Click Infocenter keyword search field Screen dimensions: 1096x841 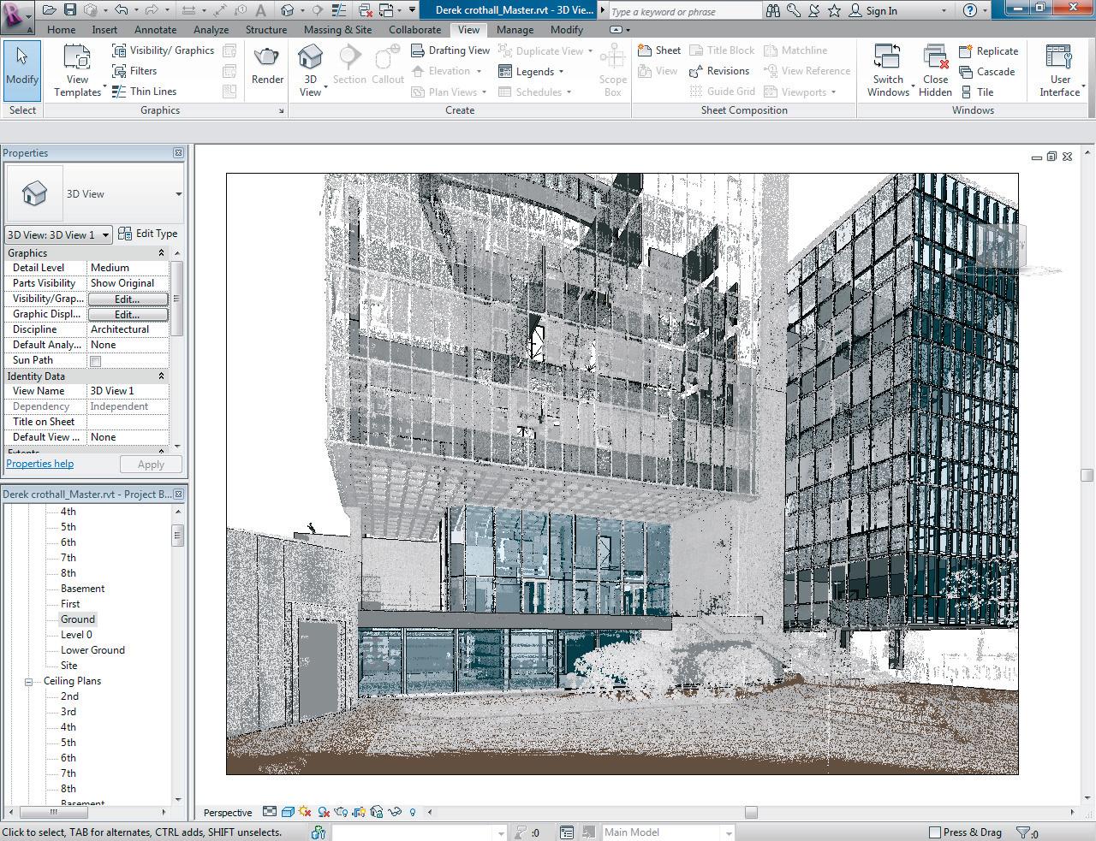[684, 11]
